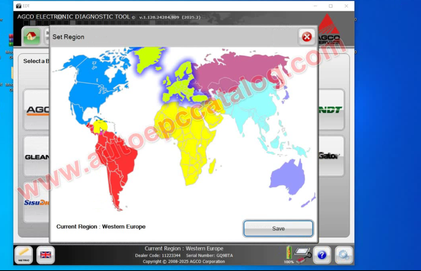This screenshot has height=271, width=421.
Task: Select Australia on the region map
Action: pyautogui.click(x=288, y=177)
